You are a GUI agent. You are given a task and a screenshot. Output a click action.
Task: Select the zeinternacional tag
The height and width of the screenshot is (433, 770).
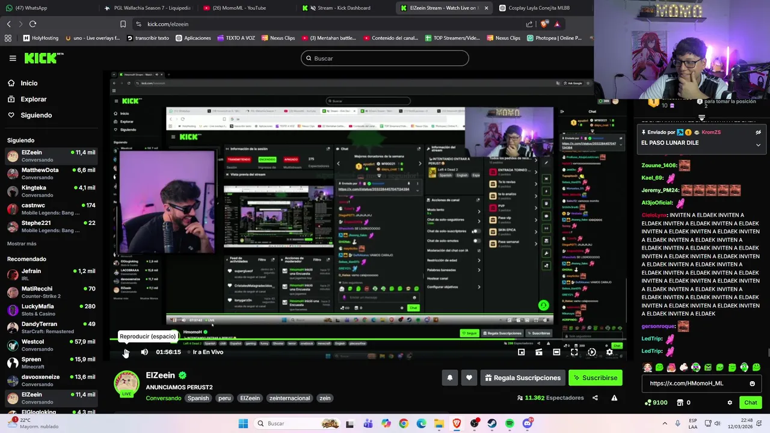[290, 398]
